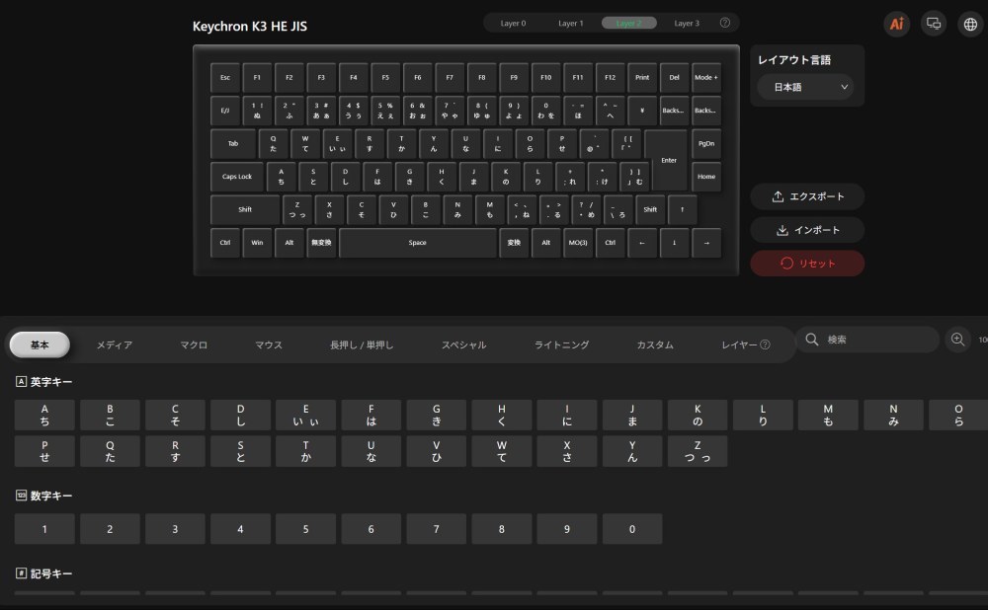
Task: Select the Enter key on the keyboard layout
Action: 669,161
